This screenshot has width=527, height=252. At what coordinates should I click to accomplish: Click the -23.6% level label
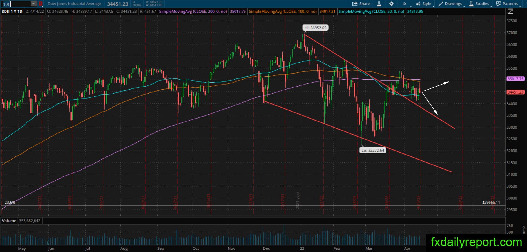point(9,202)
